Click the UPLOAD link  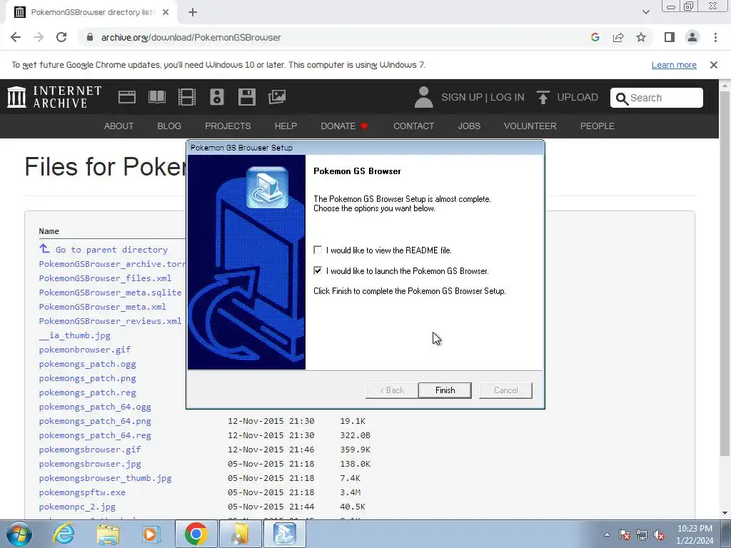568,97
